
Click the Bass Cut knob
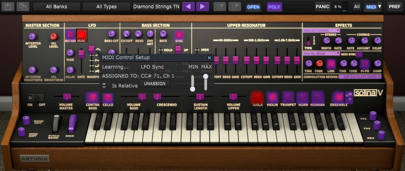pyautogui.click(x=112, y=33)
